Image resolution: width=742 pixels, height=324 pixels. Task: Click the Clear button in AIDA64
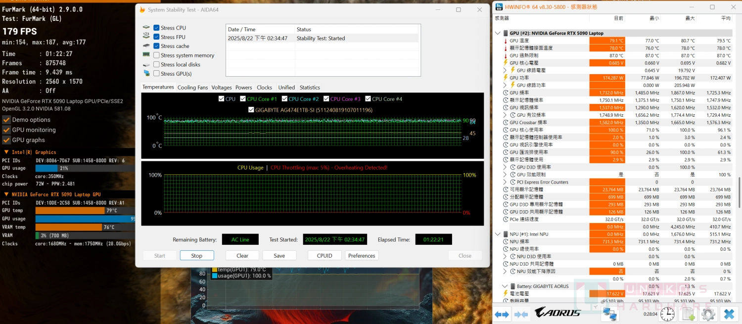tap(242, 256)
